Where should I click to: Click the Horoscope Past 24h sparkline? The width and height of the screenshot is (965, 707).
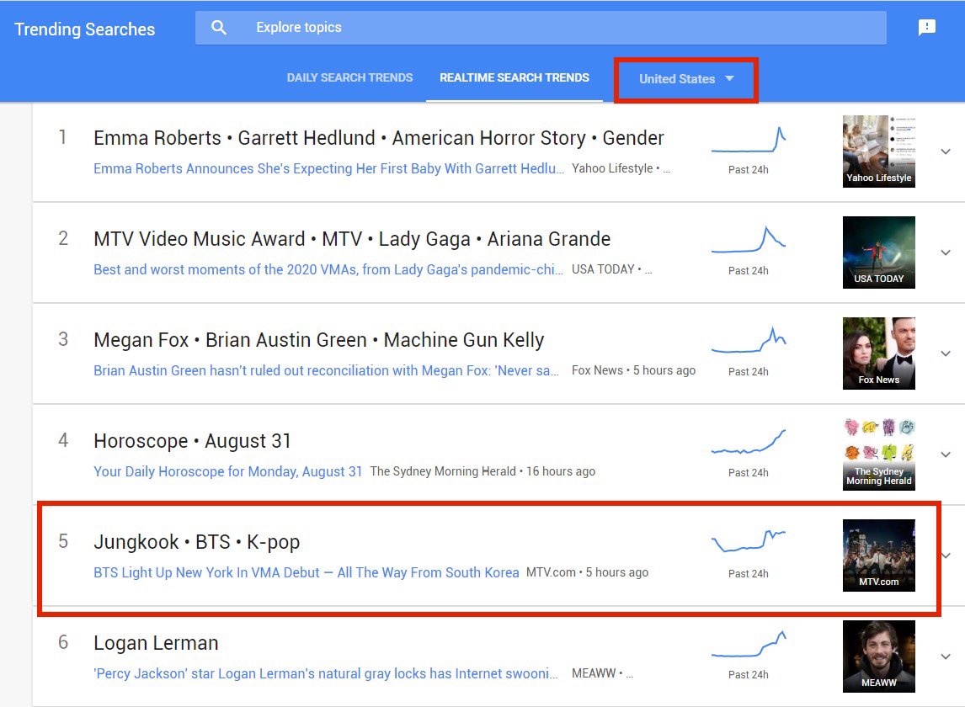coord(749,442)
